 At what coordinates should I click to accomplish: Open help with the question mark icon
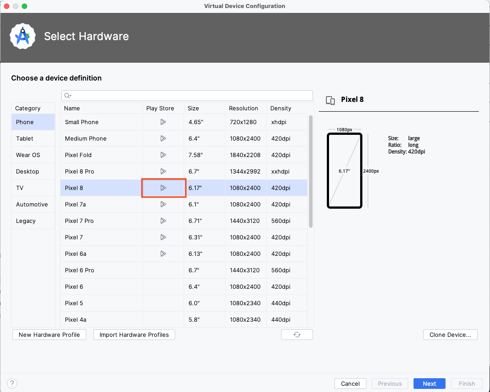(12, 383)
